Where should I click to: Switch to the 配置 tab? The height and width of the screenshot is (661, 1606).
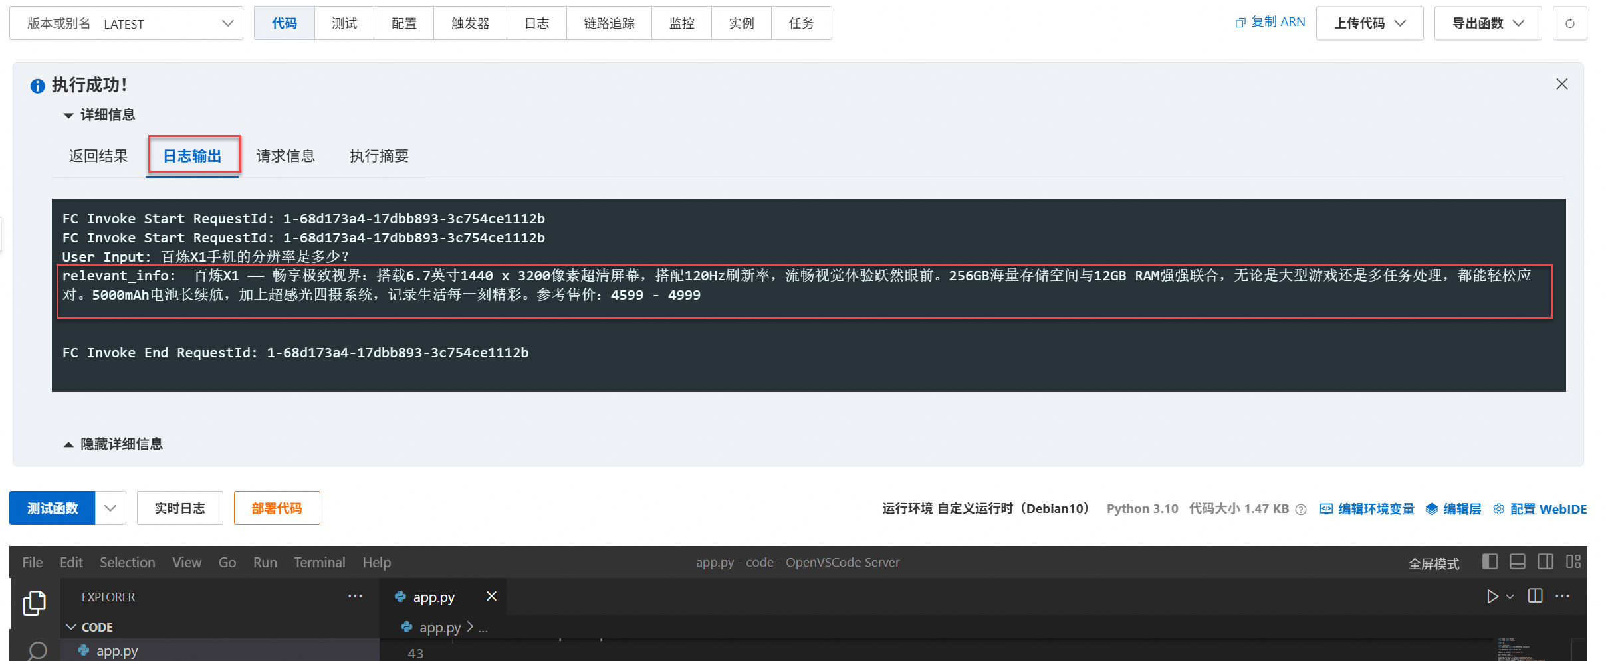(404, 23)
